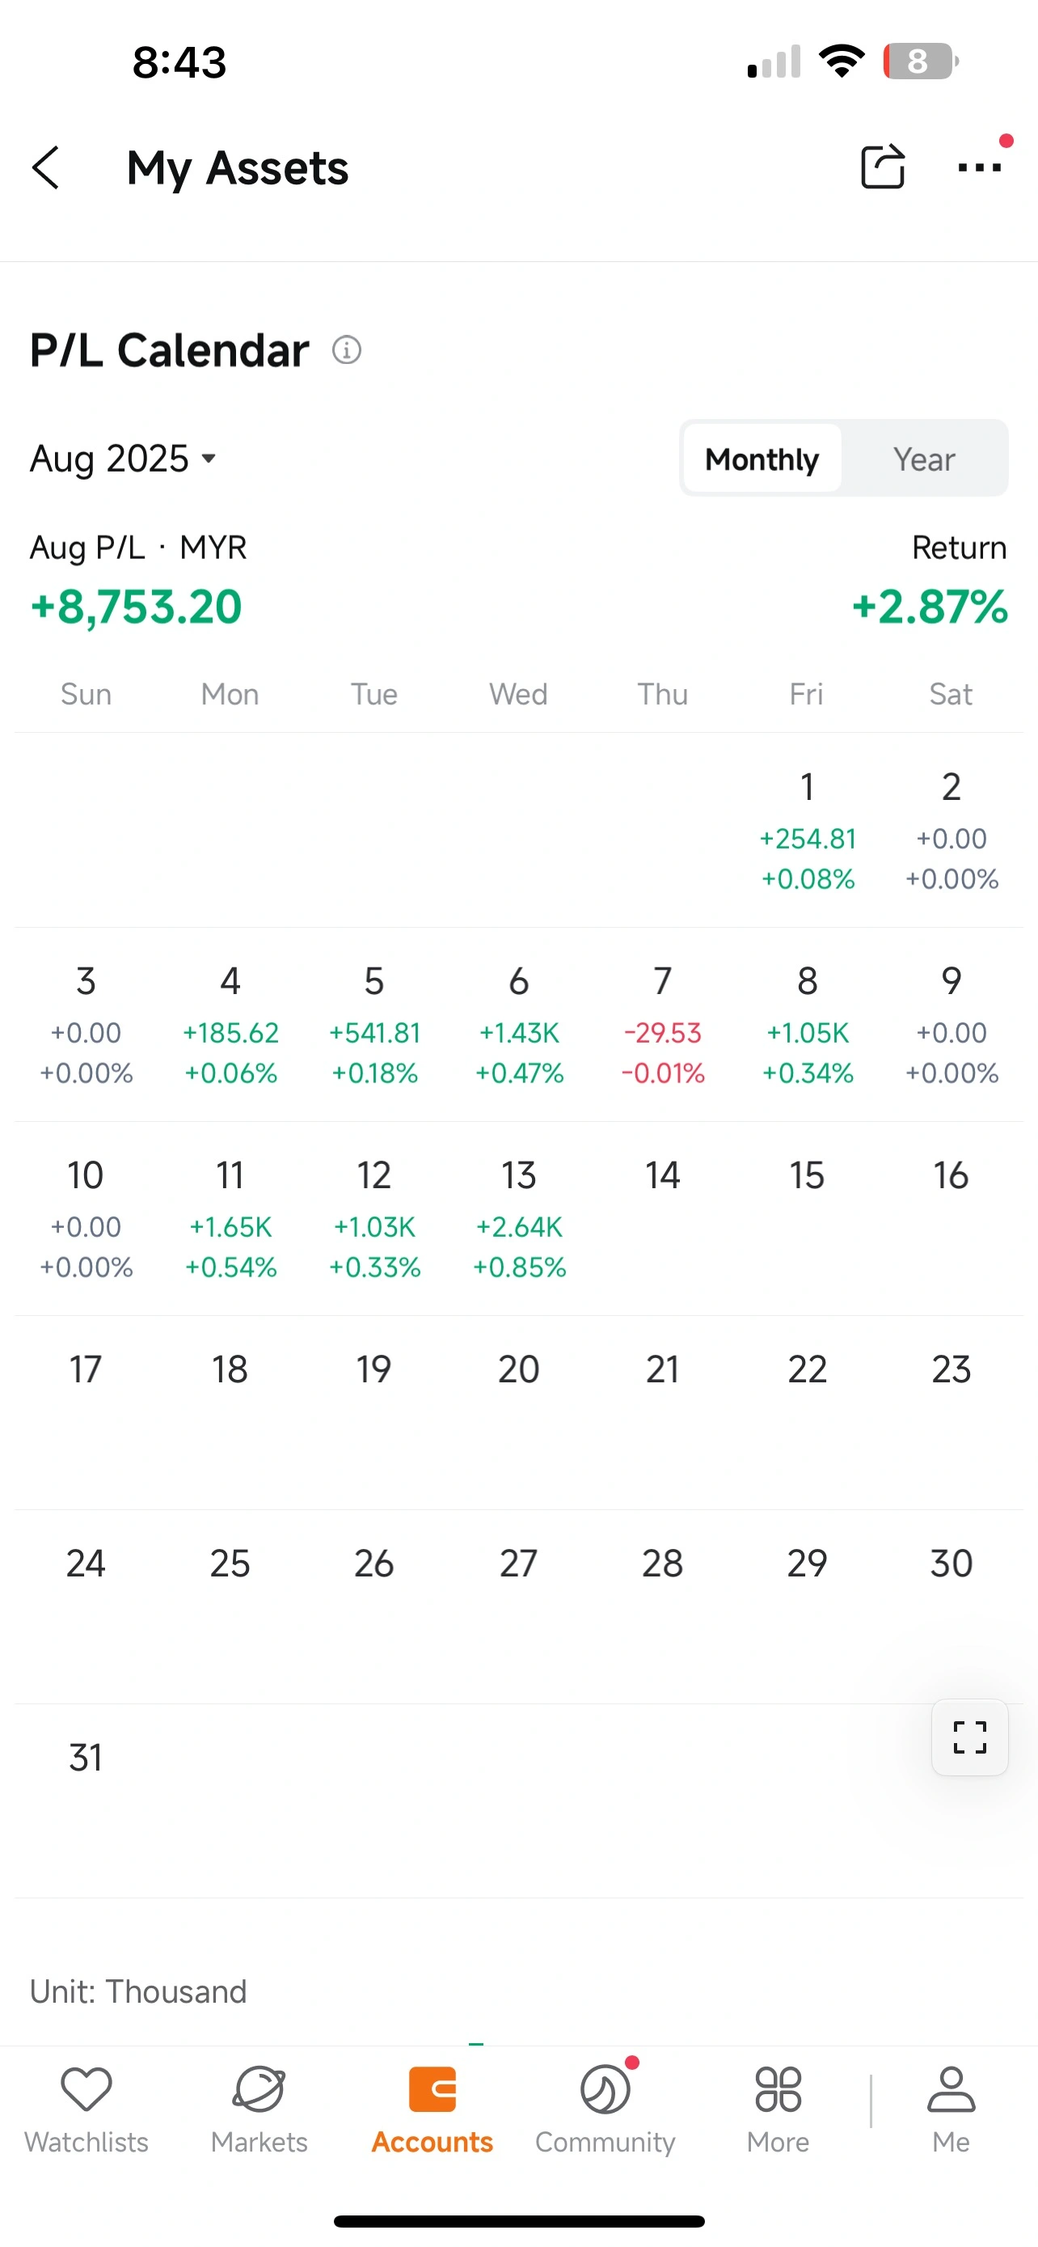
Task: Switch to Year view
Action: click(x=924, y=459)
